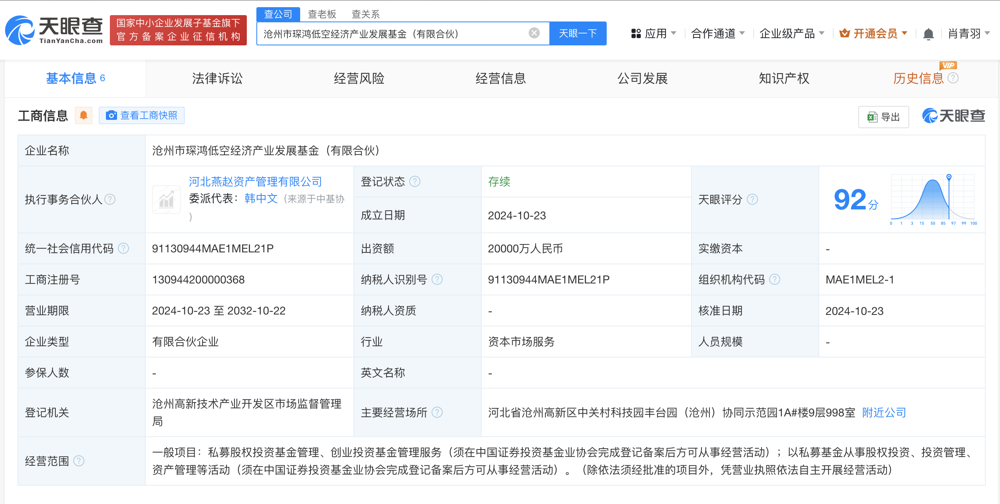1000x504 pixels.
Task: Click the 开通会员 crown icon
Action: [x=846, y=33]
